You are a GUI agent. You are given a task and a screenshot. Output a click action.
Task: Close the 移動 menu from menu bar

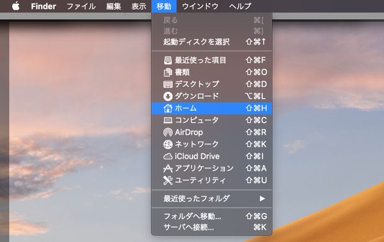pyautogui.click(x=164, y=6)
